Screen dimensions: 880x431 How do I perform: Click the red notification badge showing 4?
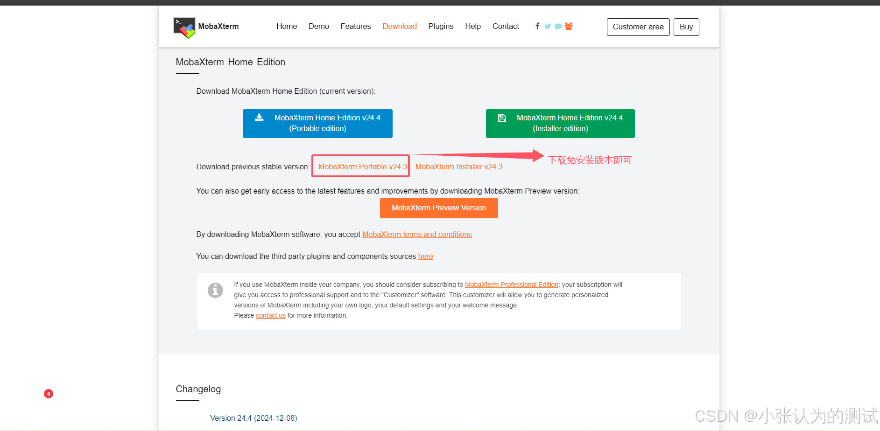click(49, 394)
